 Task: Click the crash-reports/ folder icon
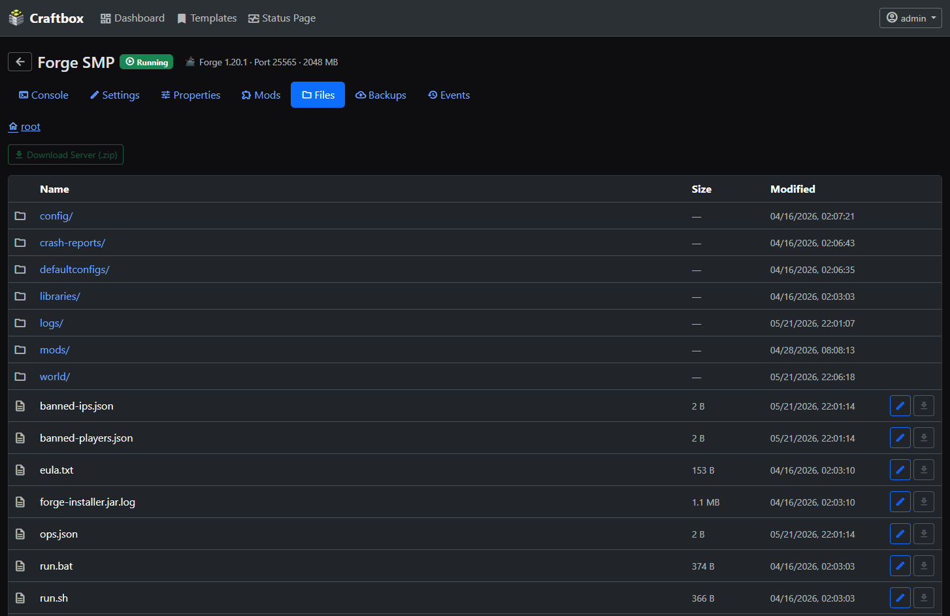[20, 242]
